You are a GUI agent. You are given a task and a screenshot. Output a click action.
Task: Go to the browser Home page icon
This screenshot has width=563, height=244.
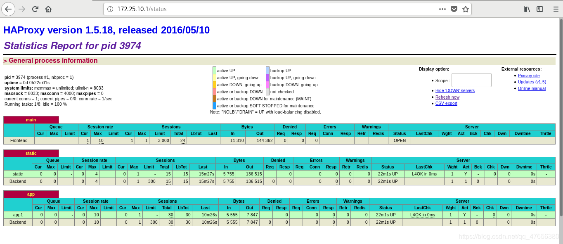tap(48, 9)
